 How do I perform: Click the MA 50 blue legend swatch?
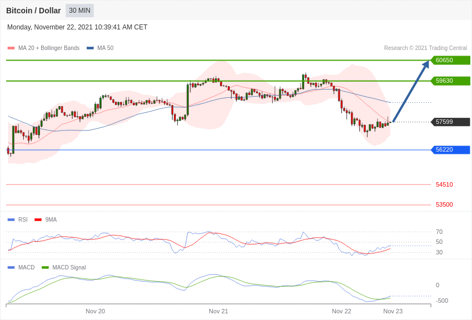[x=90, y=48]
